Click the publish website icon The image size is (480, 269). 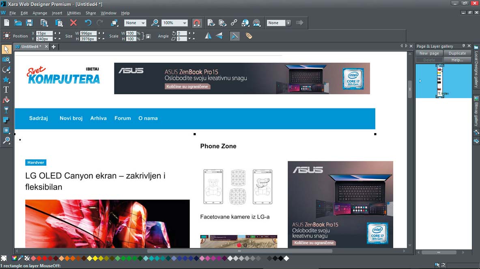click(x=257, y=23)
